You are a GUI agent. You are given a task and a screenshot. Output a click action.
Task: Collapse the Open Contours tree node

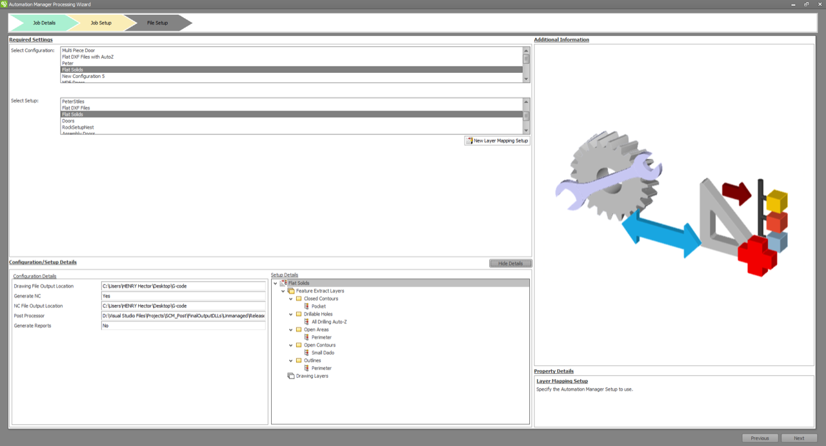coord(290,345)
